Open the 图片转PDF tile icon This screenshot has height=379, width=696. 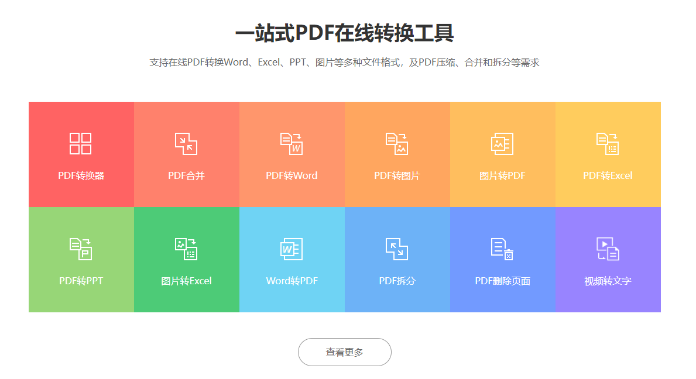[502, 144]
